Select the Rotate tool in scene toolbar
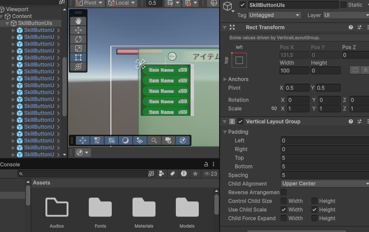 (x=78, y=39)
